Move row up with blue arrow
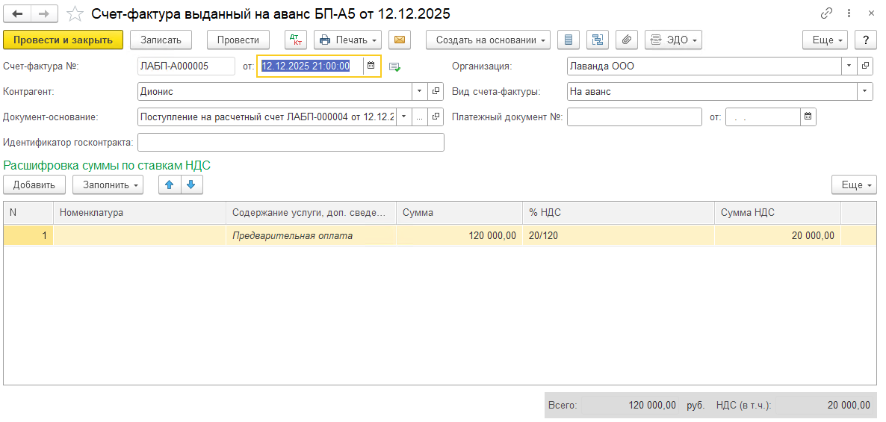This screenshot has height=422, width=886. 170,184
